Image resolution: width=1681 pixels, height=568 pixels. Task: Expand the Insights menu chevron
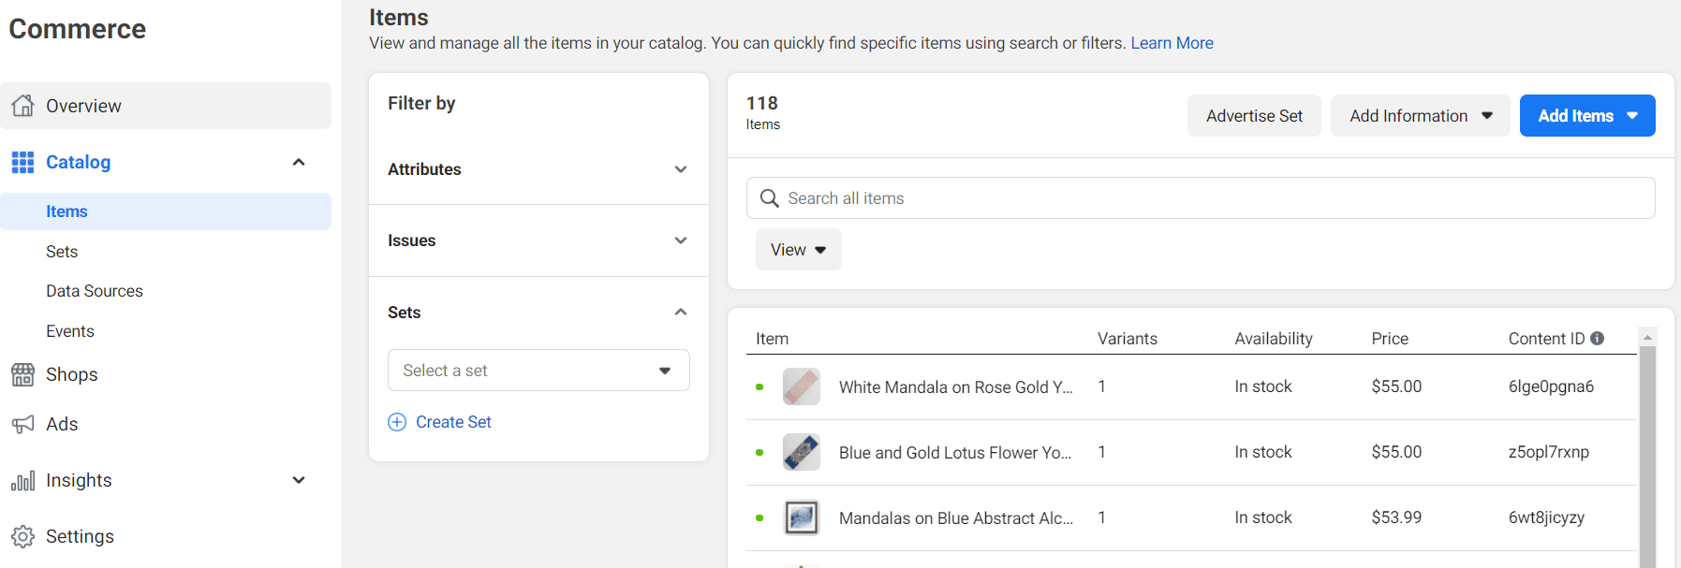click(x=299, y=480)
